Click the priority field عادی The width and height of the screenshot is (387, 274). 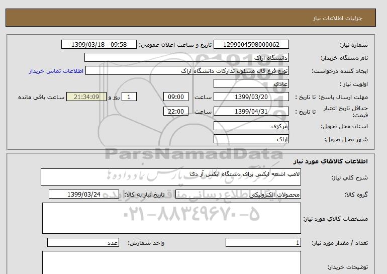pos(251,83)
